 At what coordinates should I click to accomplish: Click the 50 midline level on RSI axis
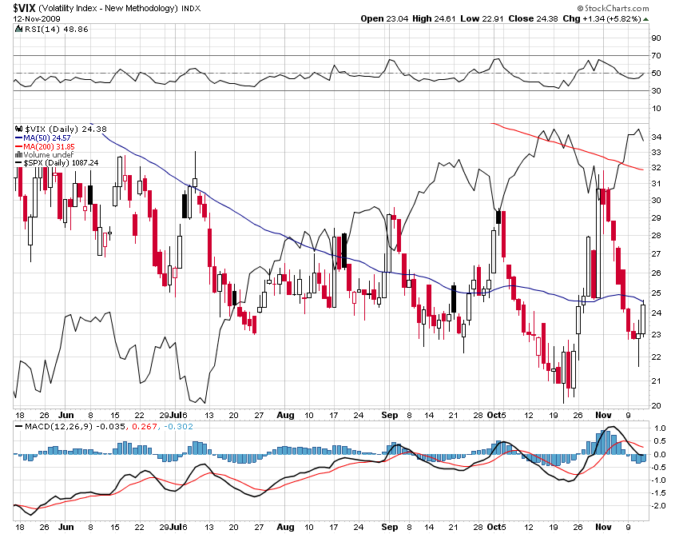656,74
